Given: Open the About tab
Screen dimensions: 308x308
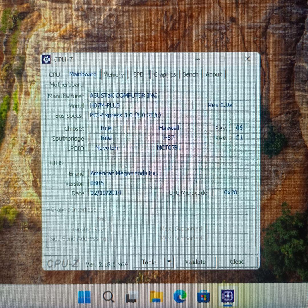Looking at the screenshot, I should tap(214, 75).
